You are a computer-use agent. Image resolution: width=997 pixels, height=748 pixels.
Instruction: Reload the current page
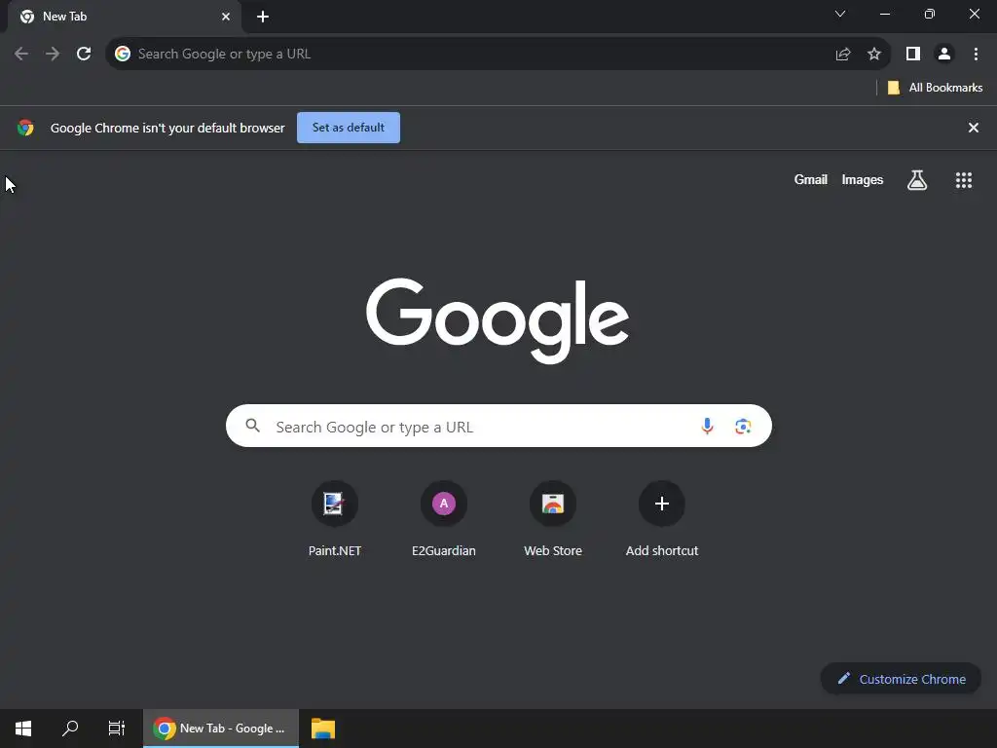click(84, 55)
